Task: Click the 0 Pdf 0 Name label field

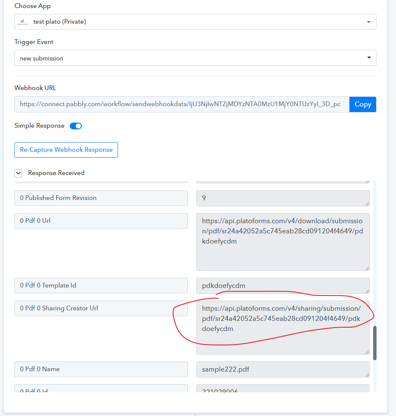Action: [101, 369]
